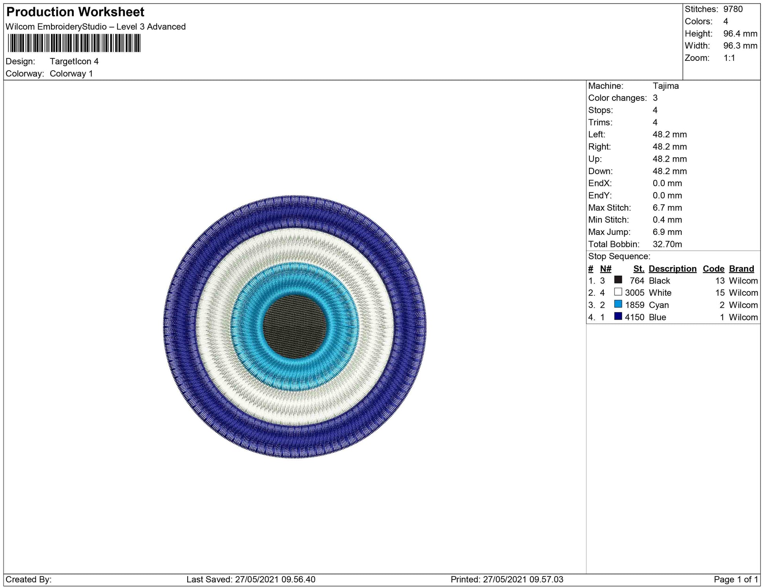Click the Total Bobbin 32.70m value

point(667,244)
